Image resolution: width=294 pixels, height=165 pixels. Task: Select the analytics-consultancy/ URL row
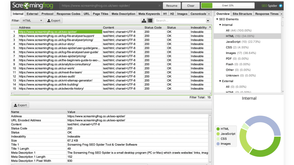coord(111,64)
